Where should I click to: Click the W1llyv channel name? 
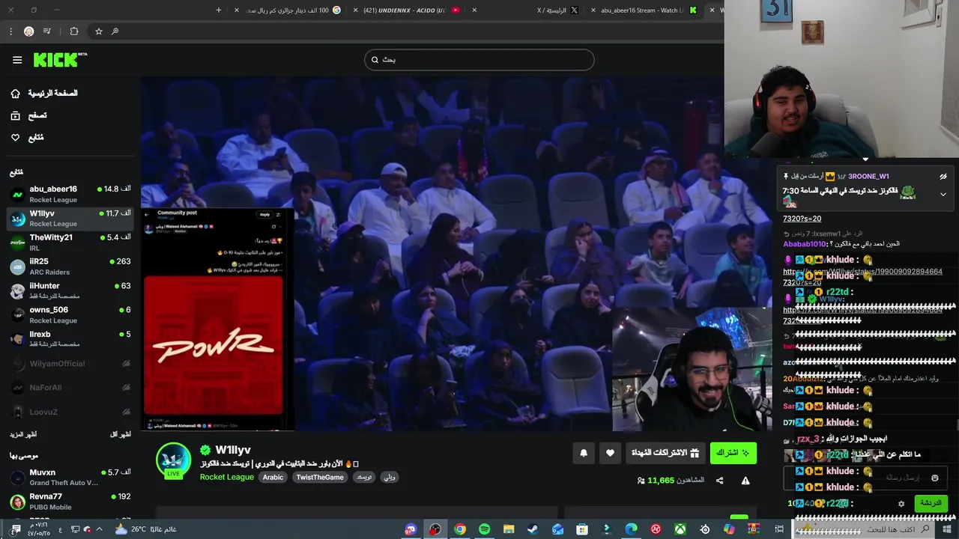(x=233, y=450)
